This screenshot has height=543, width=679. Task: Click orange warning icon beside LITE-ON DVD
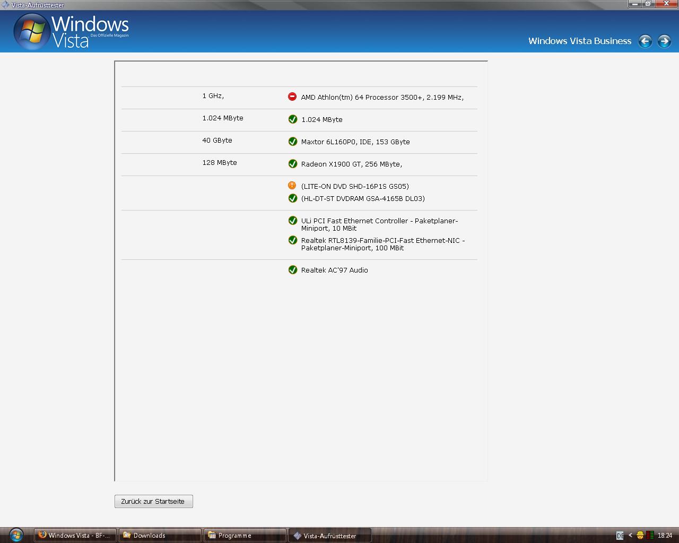click(x=292, y=185)
